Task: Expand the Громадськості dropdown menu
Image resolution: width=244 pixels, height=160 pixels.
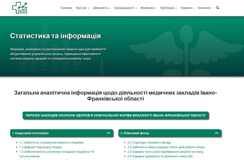Action: 126,8
